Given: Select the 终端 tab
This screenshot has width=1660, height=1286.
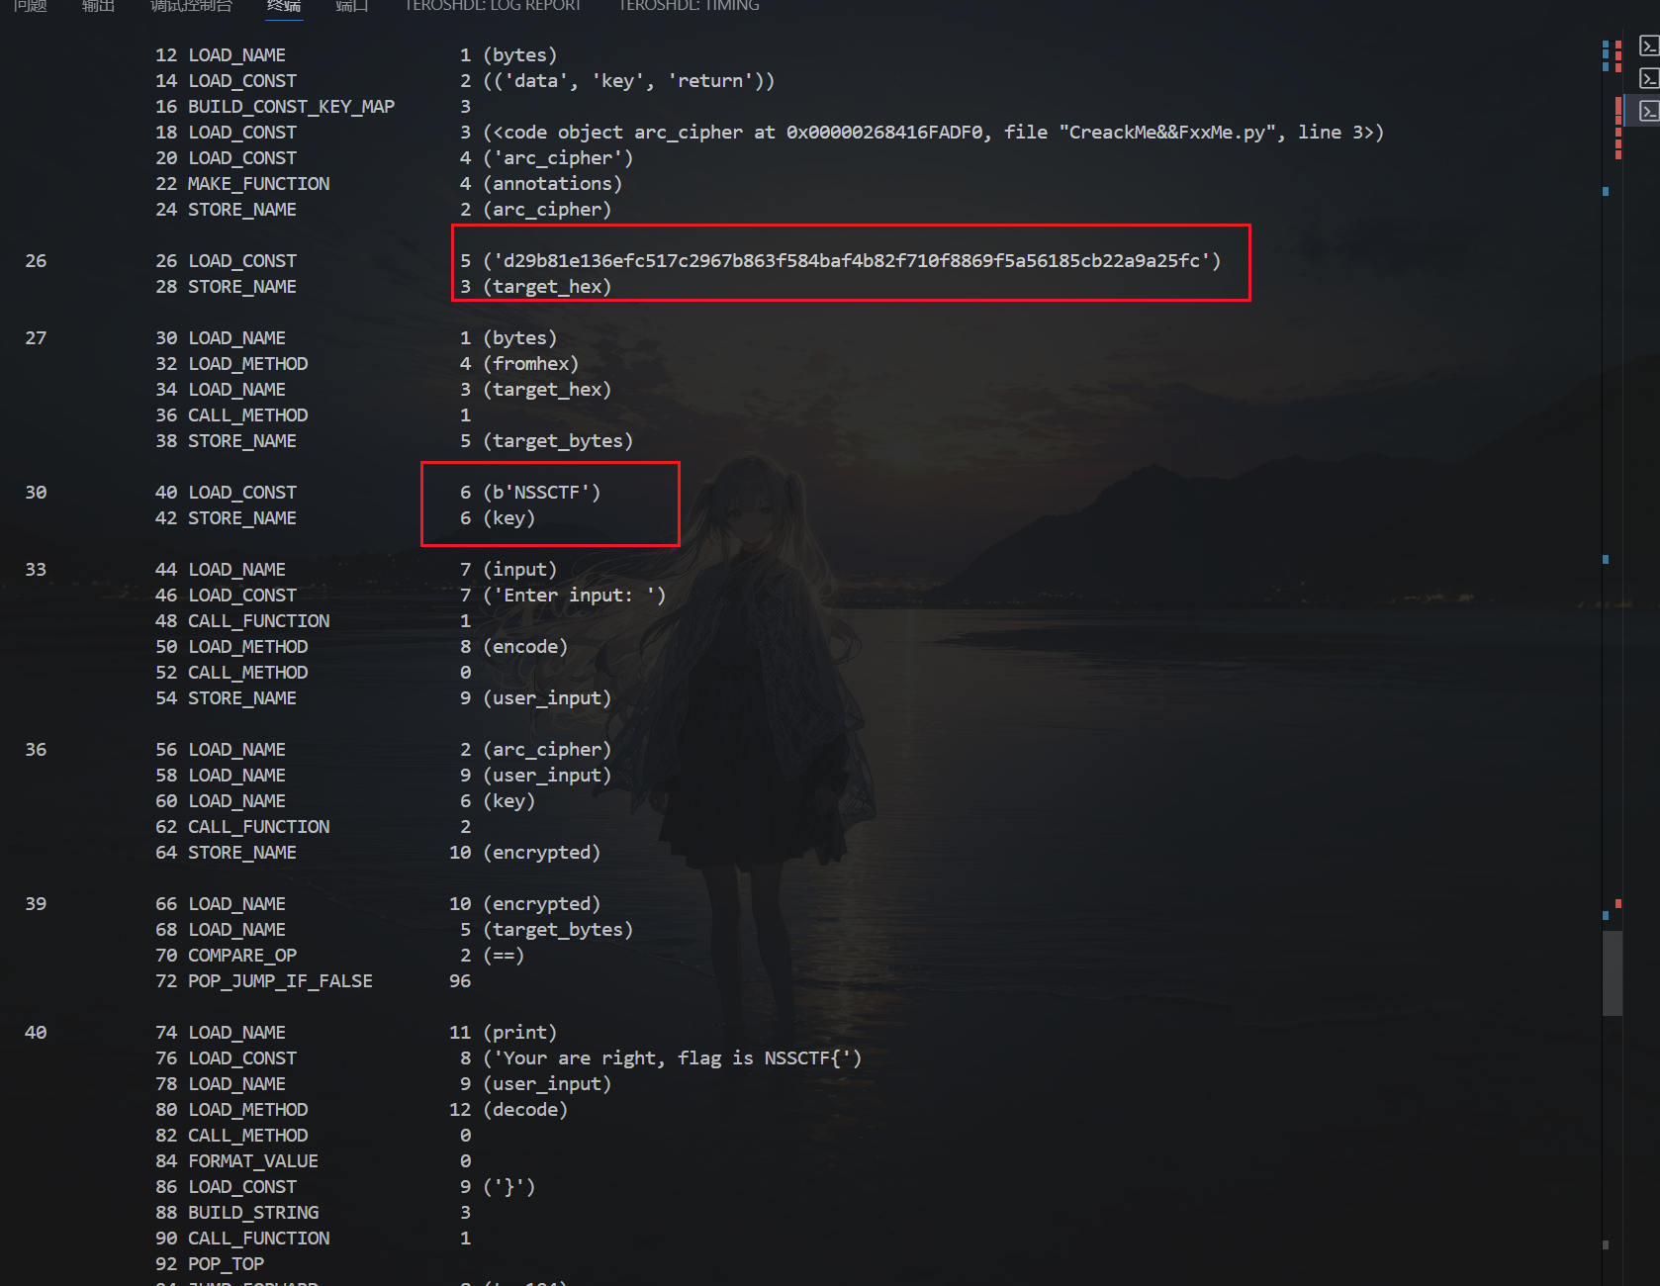Looking at the screenshot, I should coord(284,6).
